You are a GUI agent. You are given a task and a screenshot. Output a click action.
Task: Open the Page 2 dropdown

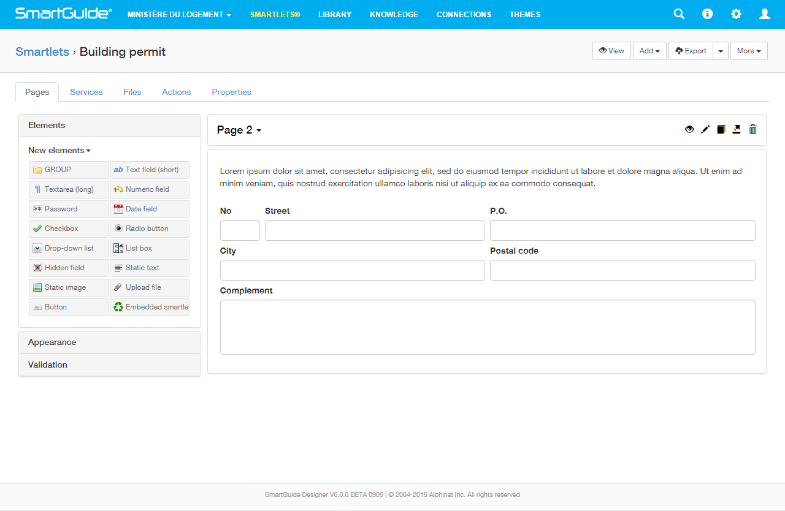point(239,130)
